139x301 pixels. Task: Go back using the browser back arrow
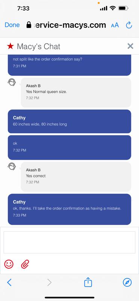(x=9, y=283)
